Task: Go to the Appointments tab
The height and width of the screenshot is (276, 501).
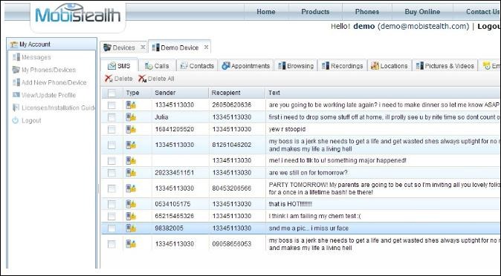Action: click(246, 66)
